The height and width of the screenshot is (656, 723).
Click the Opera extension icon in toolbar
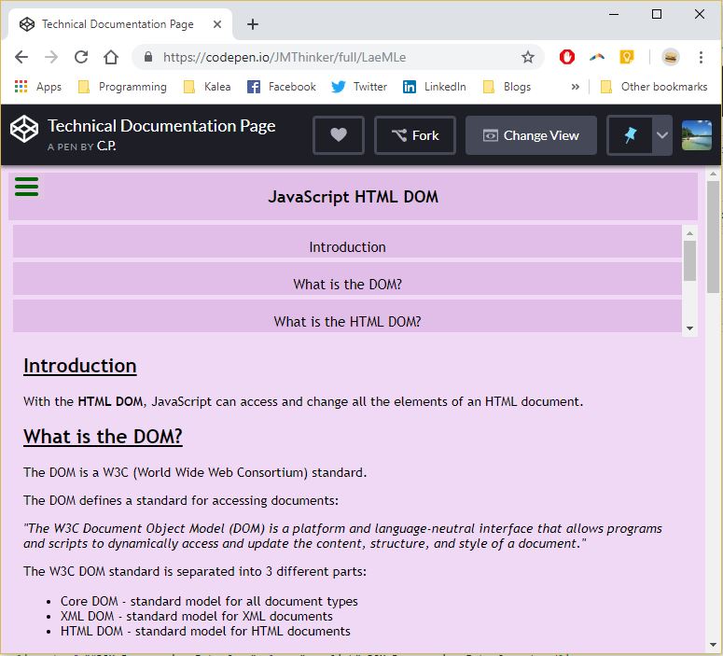pos(567,57)
